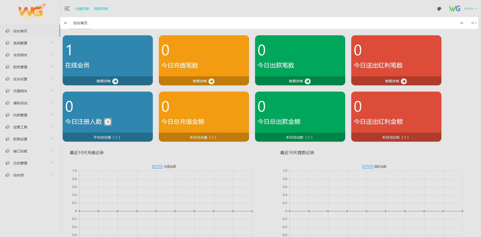Open the 提款列表 link
Screen dimensions: 481x237
[x=101, y=9]
